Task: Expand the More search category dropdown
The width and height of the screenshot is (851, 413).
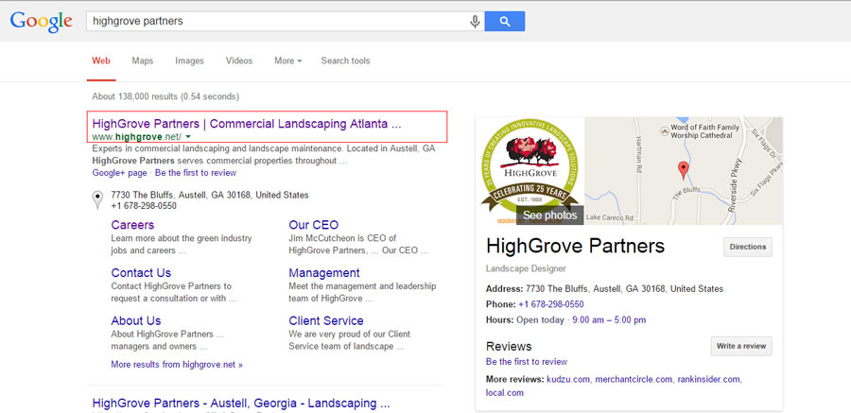Action: (x=287, y=60)
